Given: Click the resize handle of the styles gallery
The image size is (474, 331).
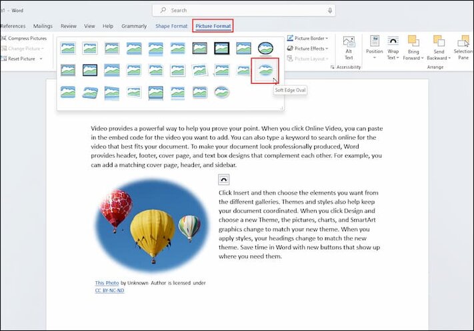Looking at the screenshot, I should point(281,108).
